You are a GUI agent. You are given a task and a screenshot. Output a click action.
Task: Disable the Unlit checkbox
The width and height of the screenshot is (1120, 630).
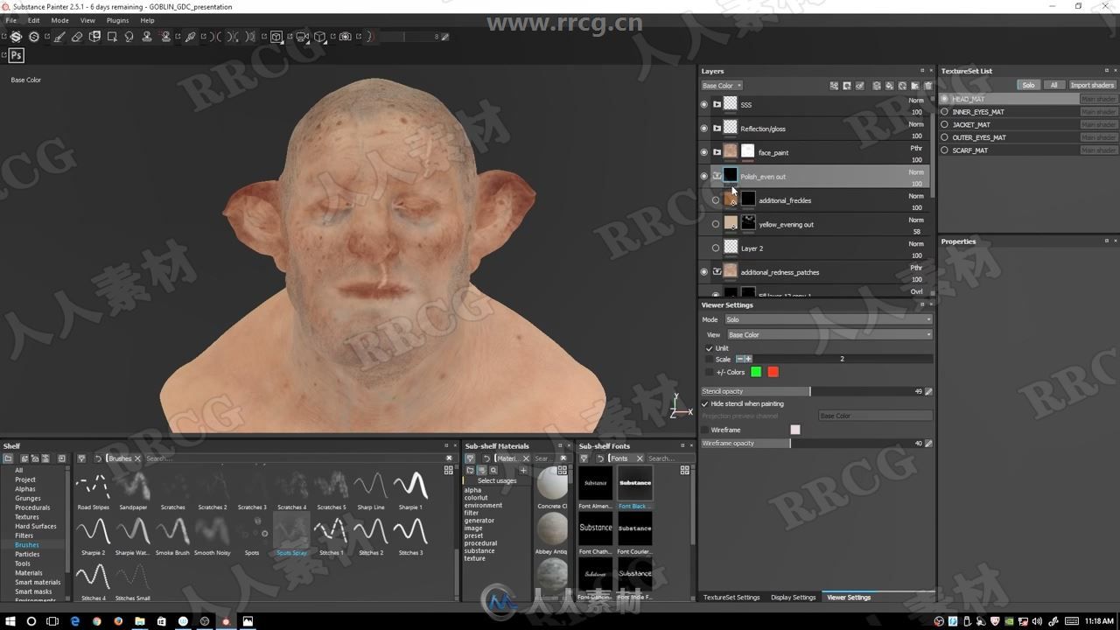point(710,348)
